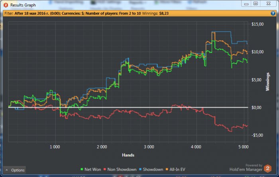Click the green Net Won color swatch
Screen dimensions: 279x177
coord(82,169)
